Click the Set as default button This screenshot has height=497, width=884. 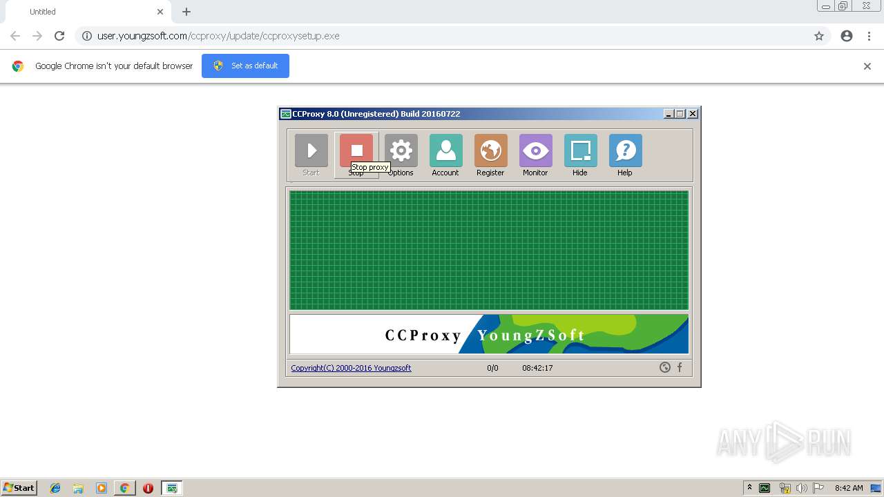tap(245, 66)
